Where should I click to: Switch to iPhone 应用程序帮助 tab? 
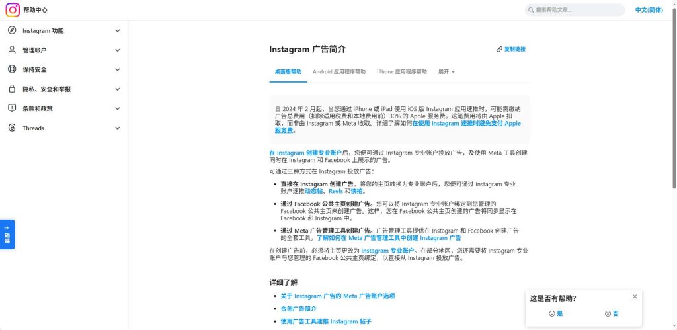coord(401,71)
